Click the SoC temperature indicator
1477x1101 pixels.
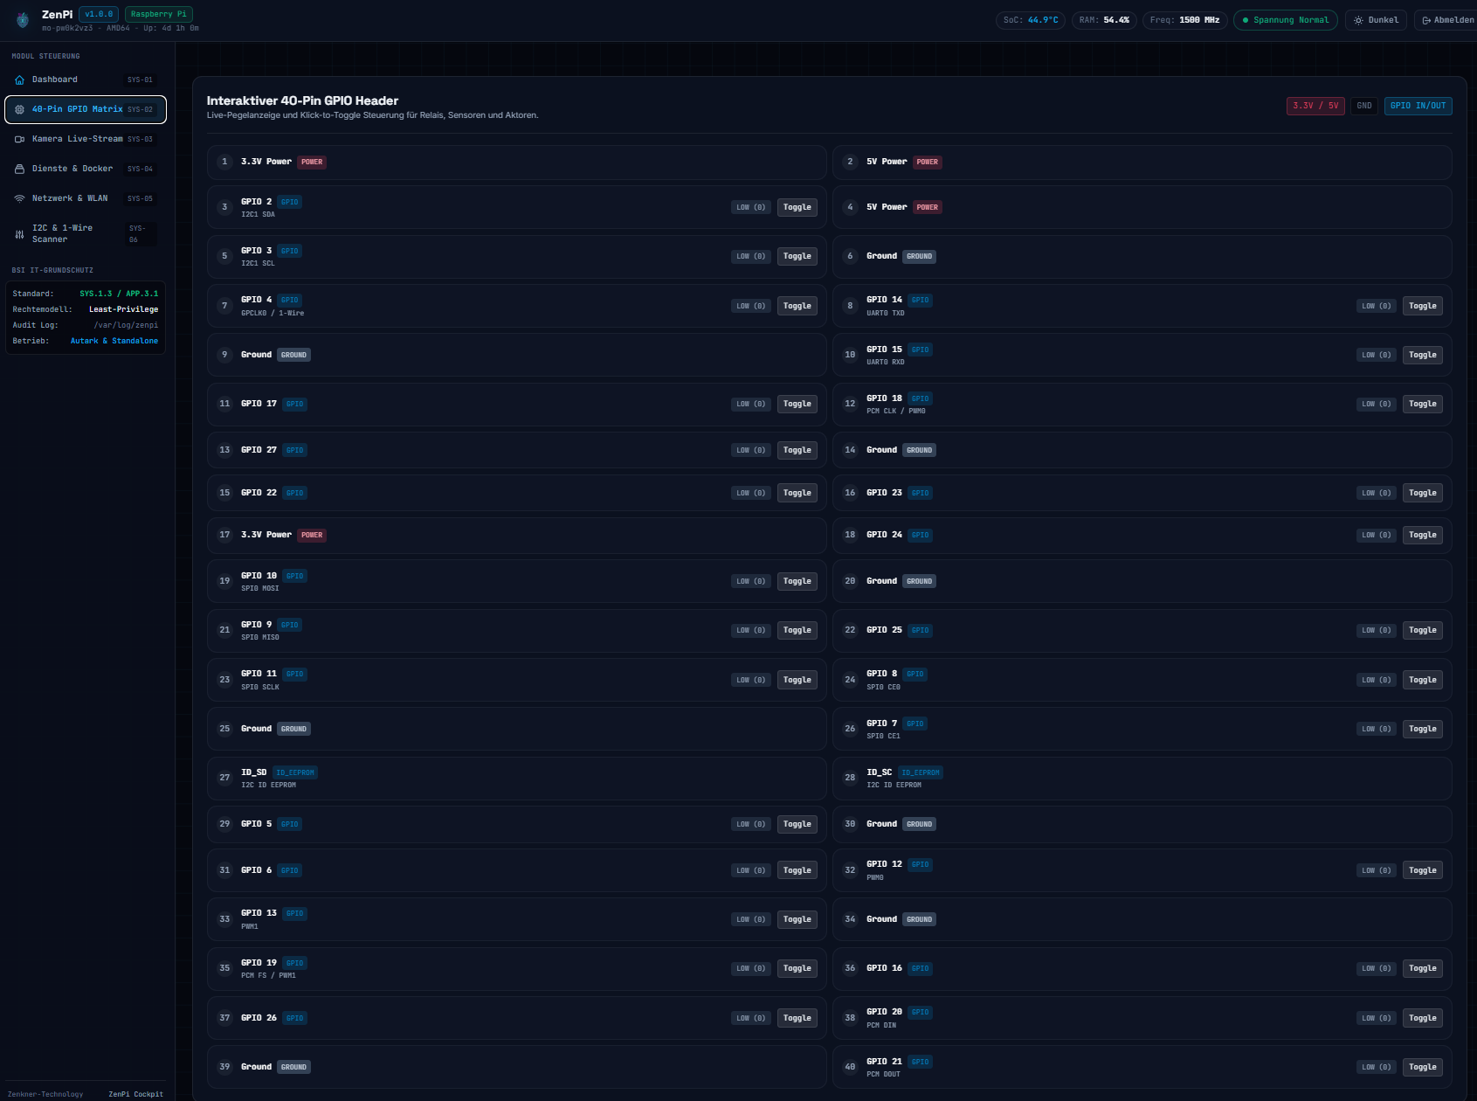click(x=1031, y=20)
